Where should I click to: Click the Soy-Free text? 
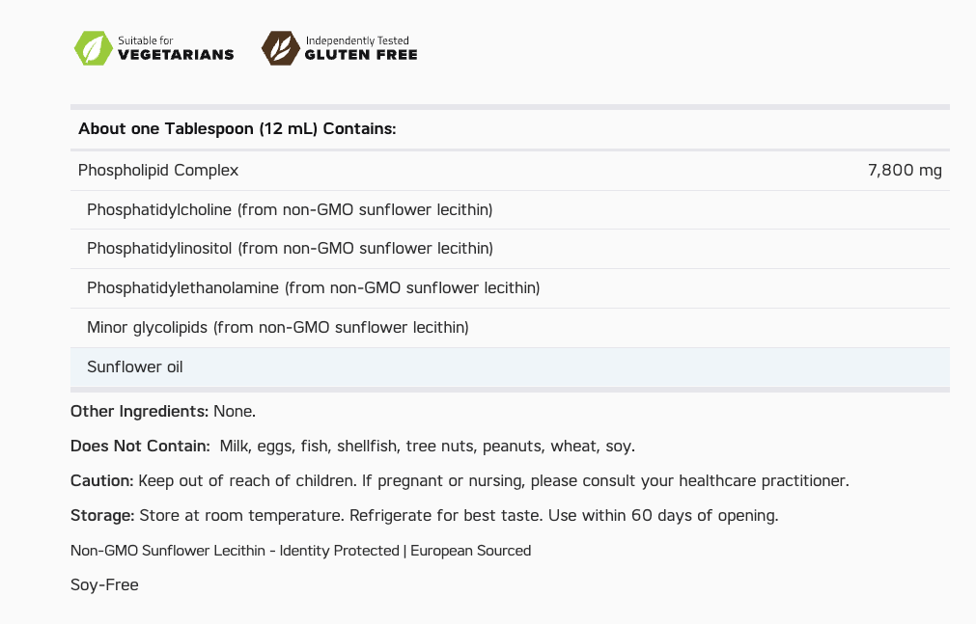[104, 584]
